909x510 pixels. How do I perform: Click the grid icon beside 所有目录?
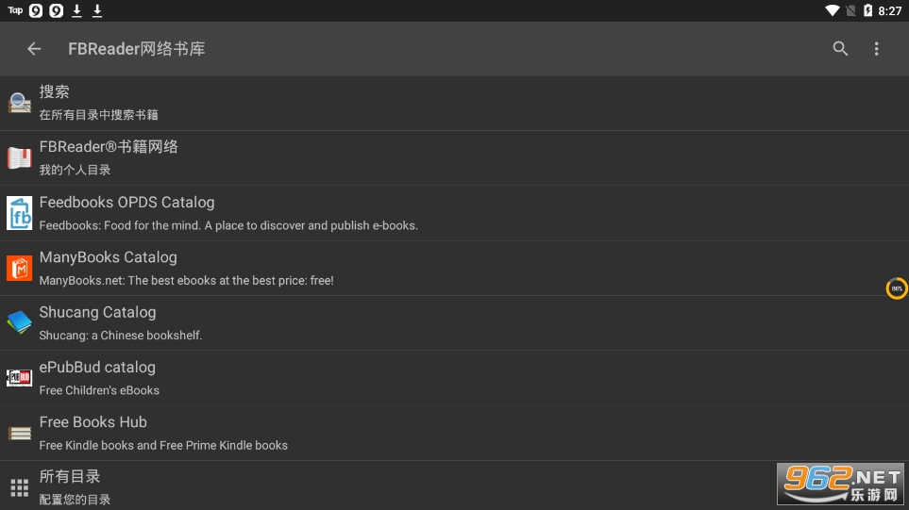pyautogui.click(x=20, y=487)
